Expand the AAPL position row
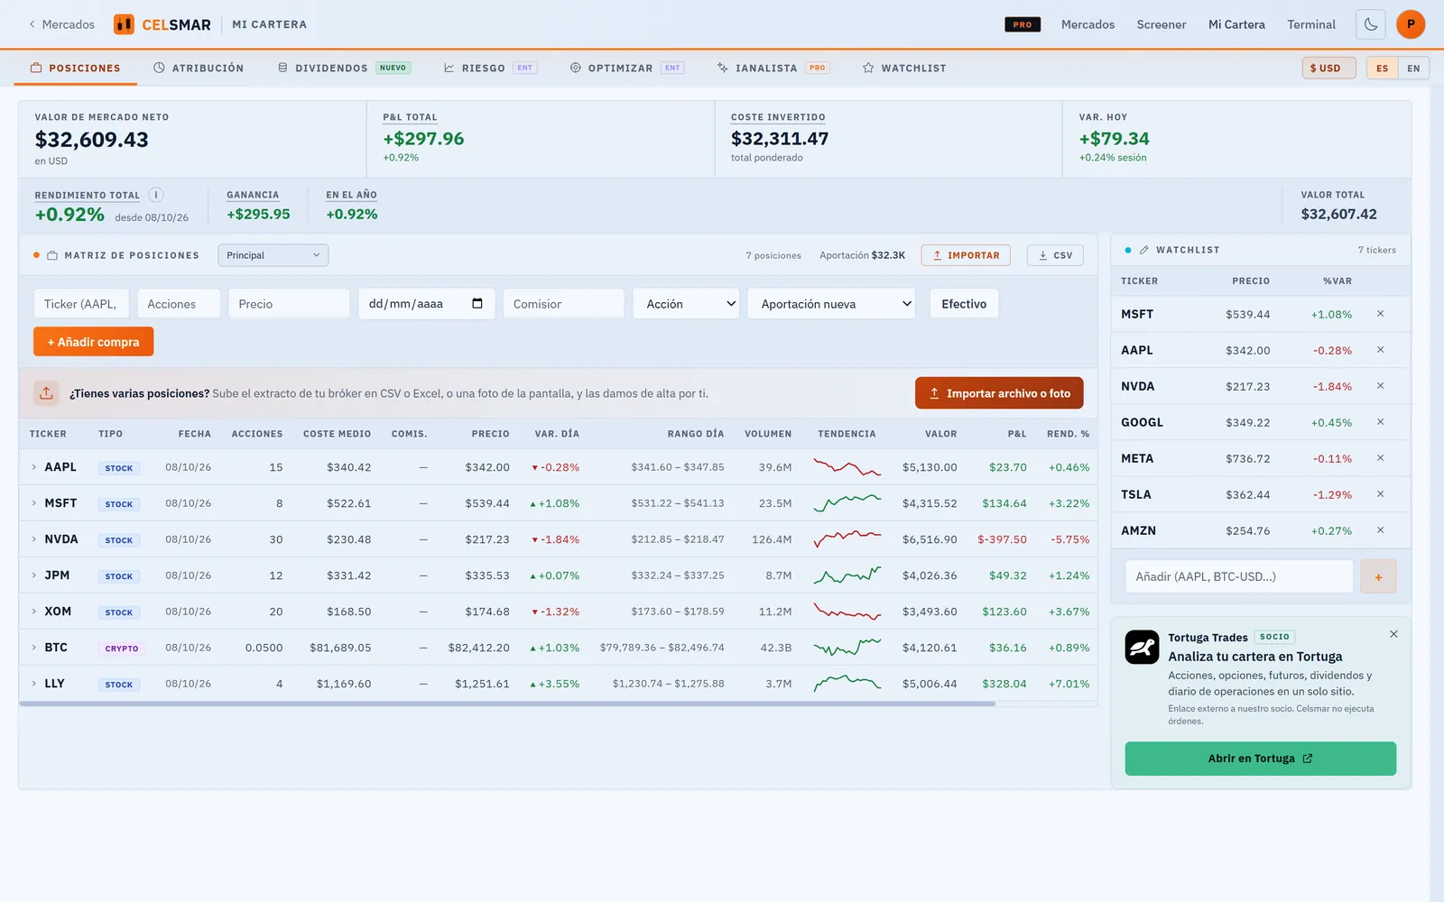 34,467
